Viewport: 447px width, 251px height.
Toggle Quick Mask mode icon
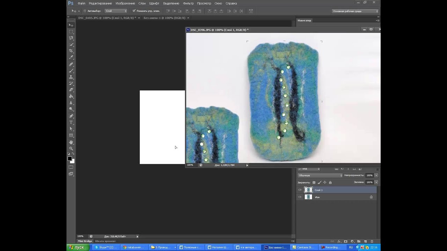71,167
